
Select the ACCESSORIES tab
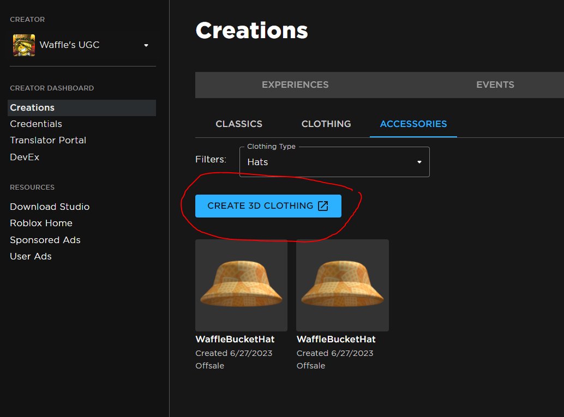413,124
